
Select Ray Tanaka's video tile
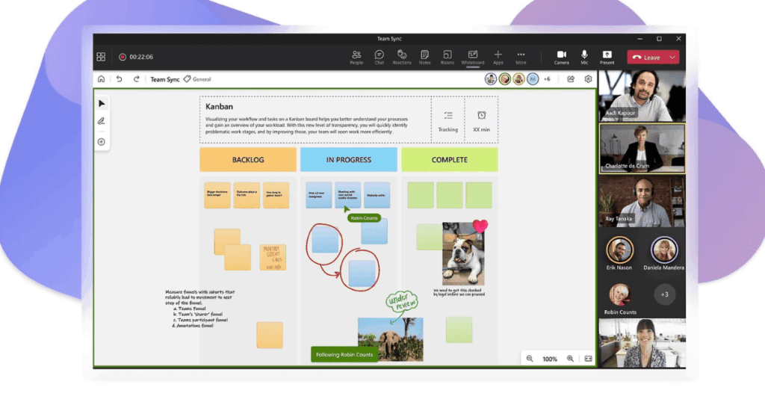pyautogui.click(x=642, y=202)
